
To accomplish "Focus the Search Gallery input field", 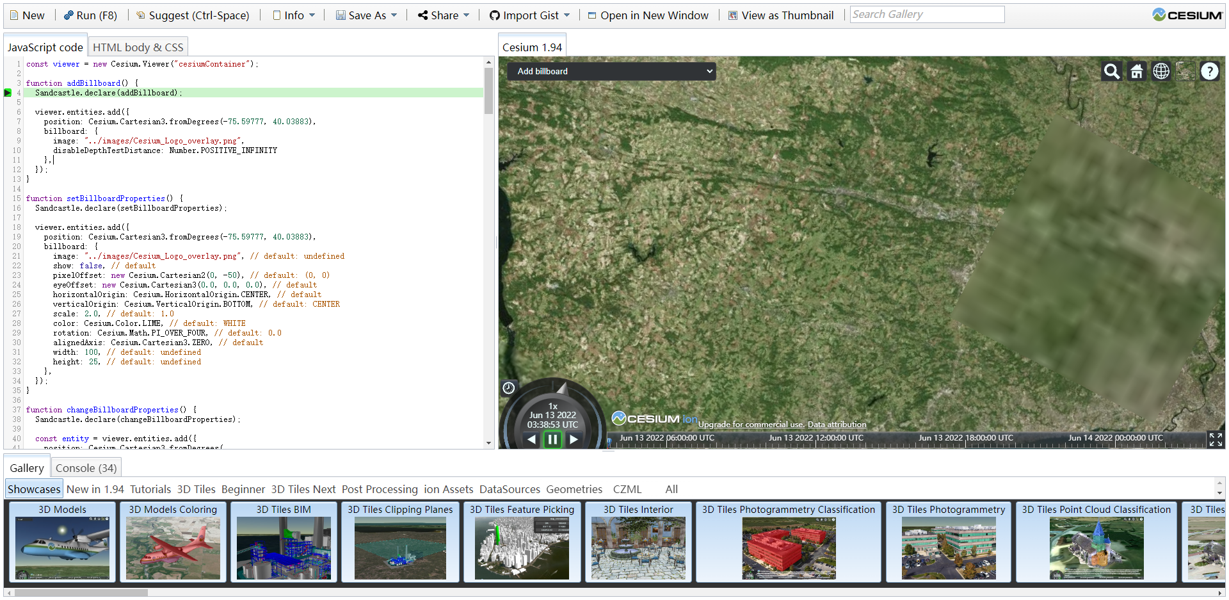I will tap(927, 14).
